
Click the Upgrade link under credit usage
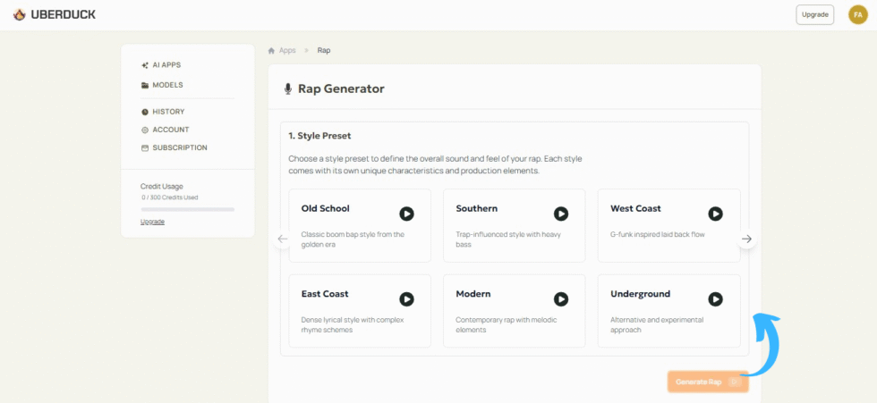point(152,222)
